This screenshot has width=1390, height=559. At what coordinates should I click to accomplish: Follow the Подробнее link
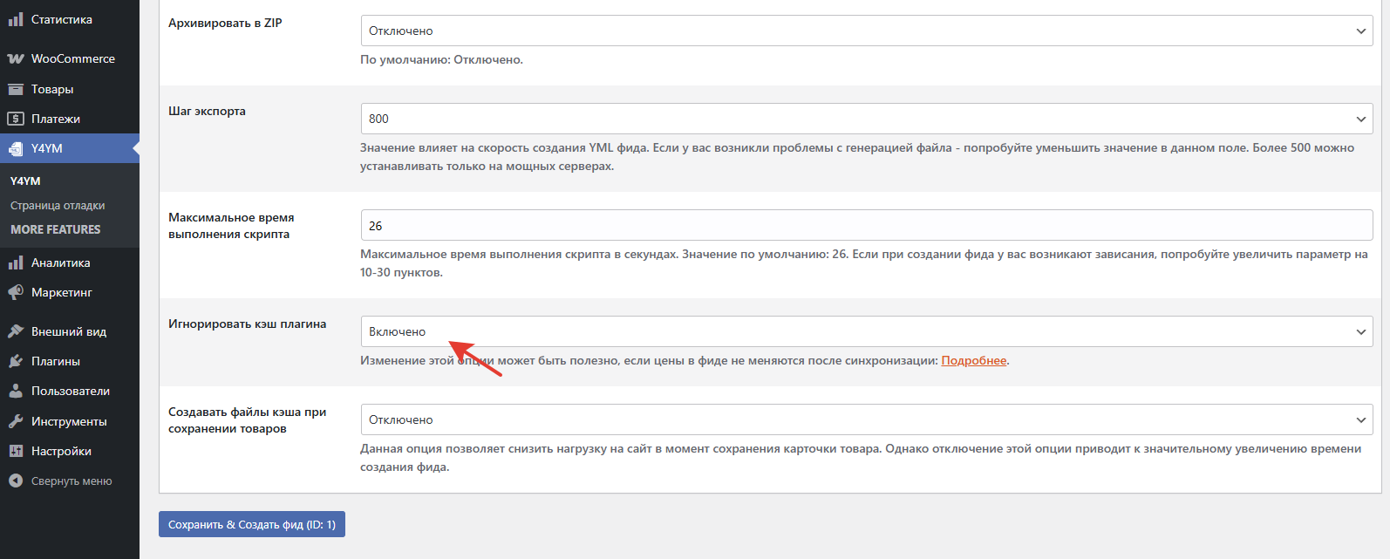click(x=973, y=360)
